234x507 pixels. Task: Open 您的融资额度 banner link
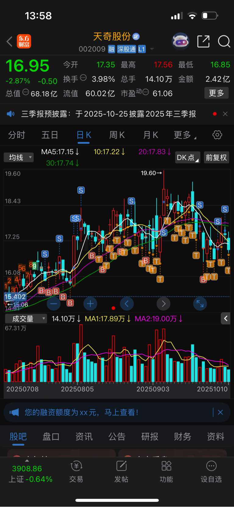point(81,412)
